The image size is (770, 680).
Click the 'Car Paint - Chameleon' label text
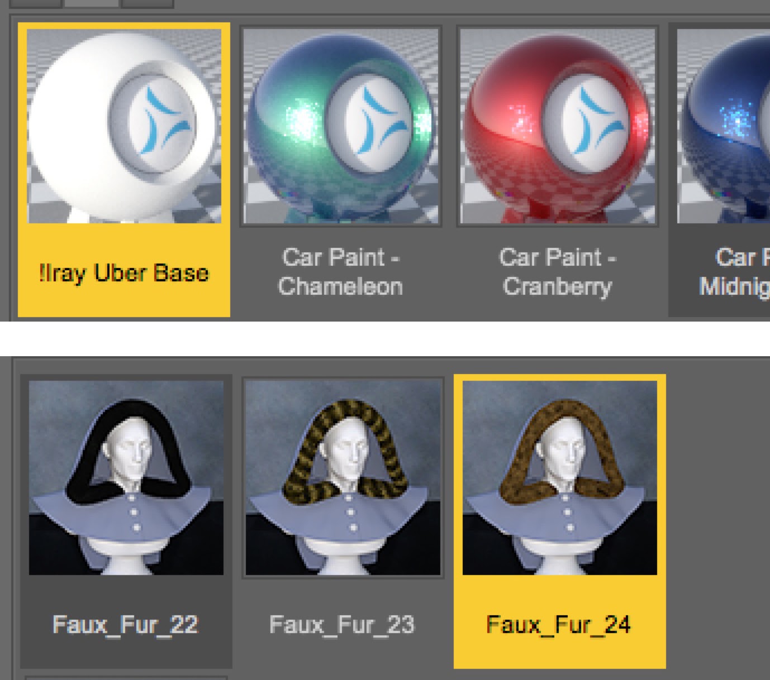(x=340, y=272)
